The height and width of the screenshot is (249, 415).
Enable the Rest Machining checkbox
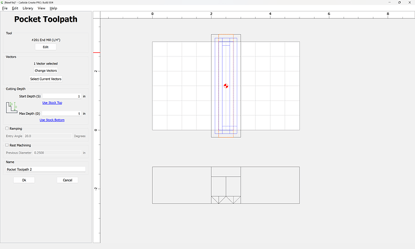pos(7,145)
